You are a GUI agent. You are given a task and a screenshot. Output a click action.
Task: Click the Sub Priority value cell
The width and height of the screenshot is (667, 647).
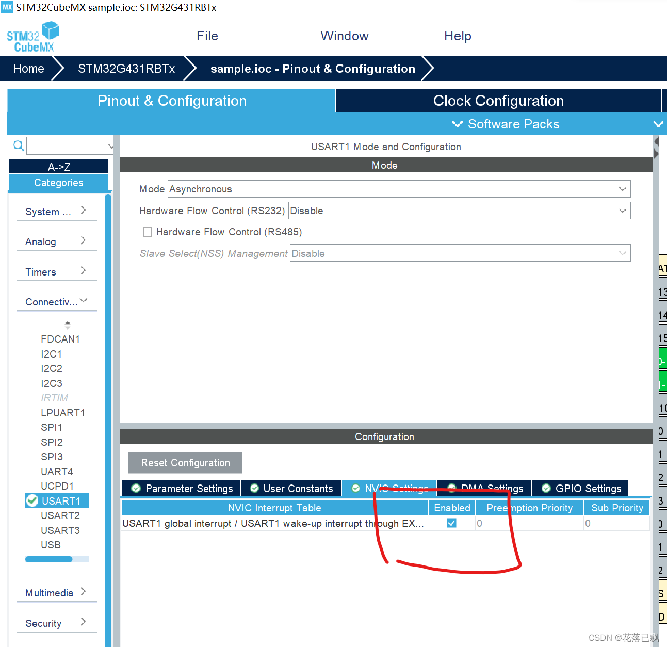click(x=617, y=523)
